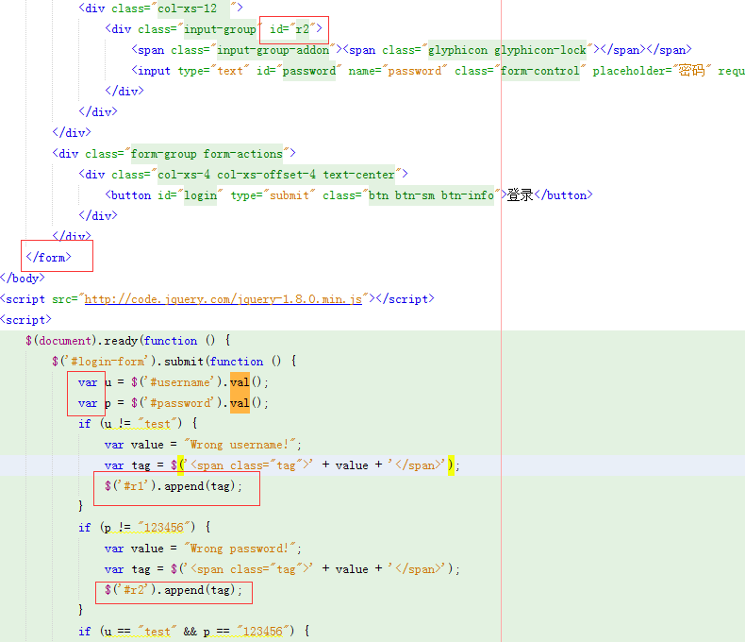This screenshot has width=745, height=642.
Task: Click the col-xs-12 class value
Action: tap(188, 8)
